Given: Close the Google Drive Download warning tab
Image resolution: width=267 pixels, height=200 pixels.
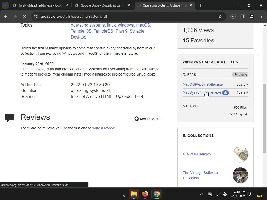Looking at the screenshot, I should point(129,5).
